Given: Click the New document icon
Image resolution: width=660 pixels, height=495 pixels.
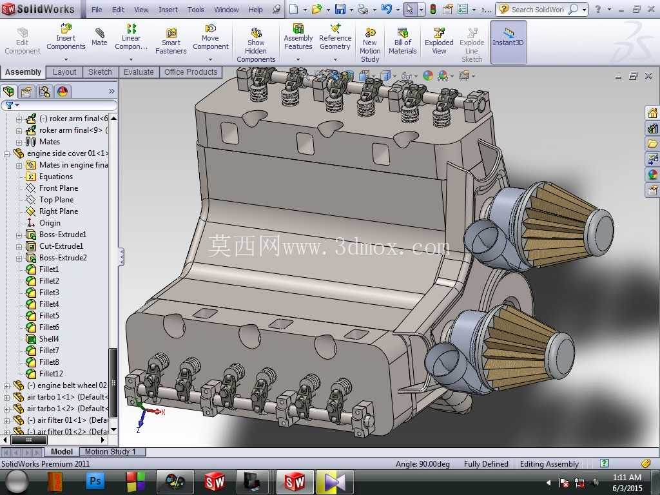Looking at the screenshot, I should [294, 9].
